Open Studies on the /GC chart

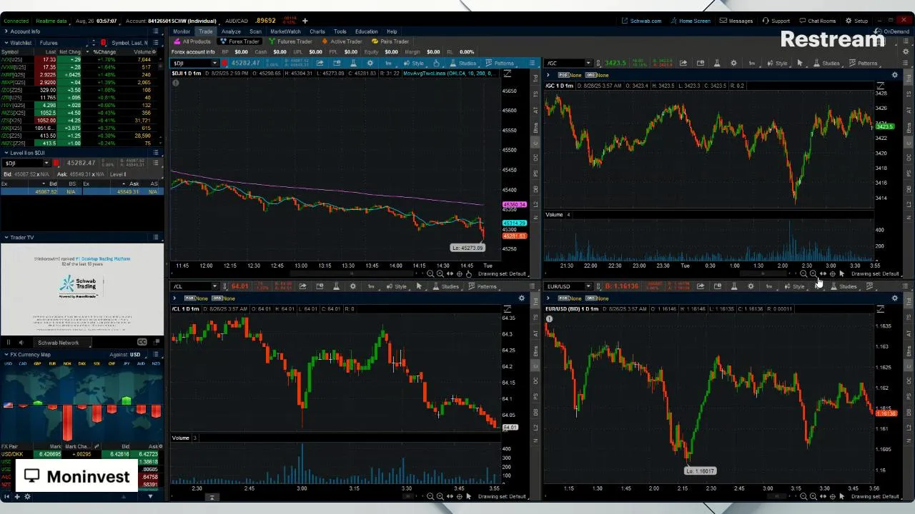pyautogui.click(x=826, y=63)
